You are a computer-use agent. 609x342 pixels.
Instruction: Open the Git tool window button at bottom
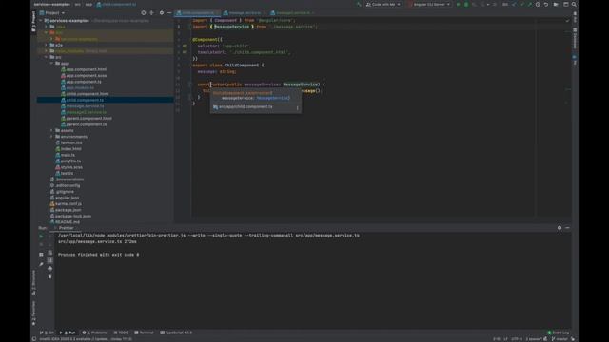click(x=47, y=332)
